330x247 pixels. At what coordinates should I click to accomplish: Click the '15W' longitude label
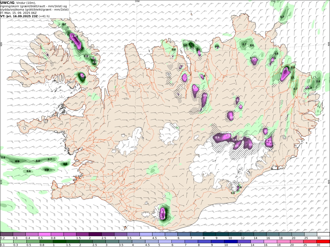pos(273,1)
